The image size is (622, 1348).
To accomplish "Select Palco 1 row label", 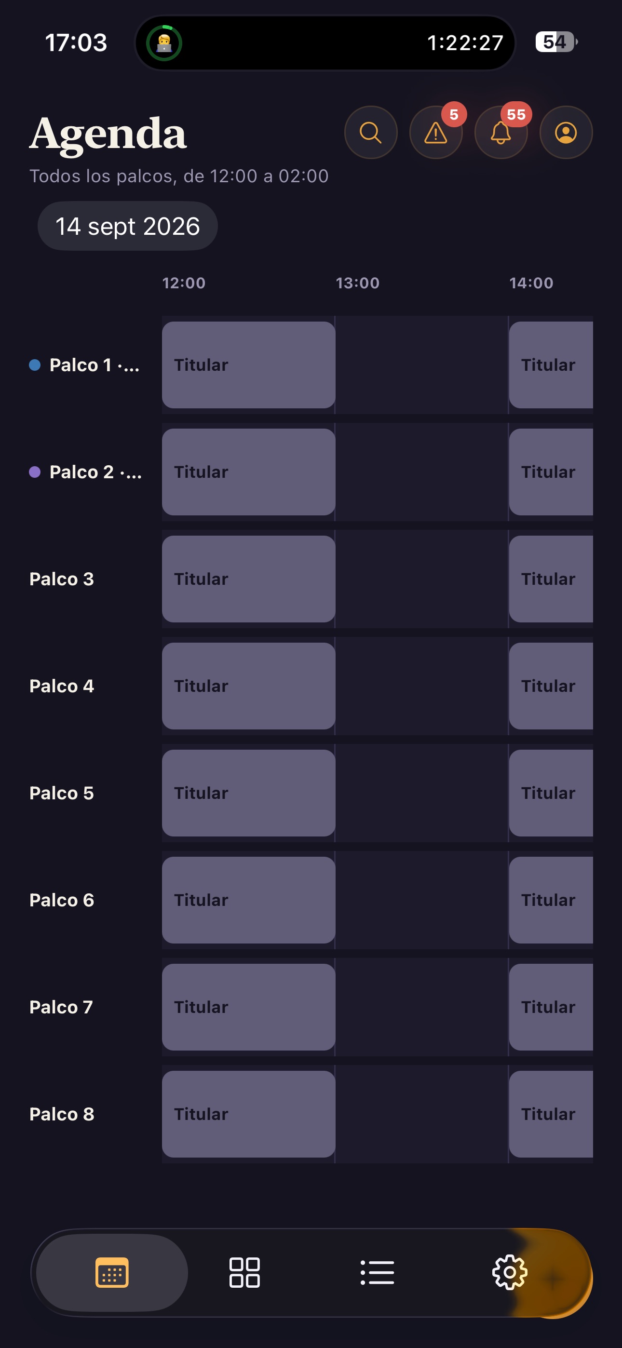I will pos(84,365).
